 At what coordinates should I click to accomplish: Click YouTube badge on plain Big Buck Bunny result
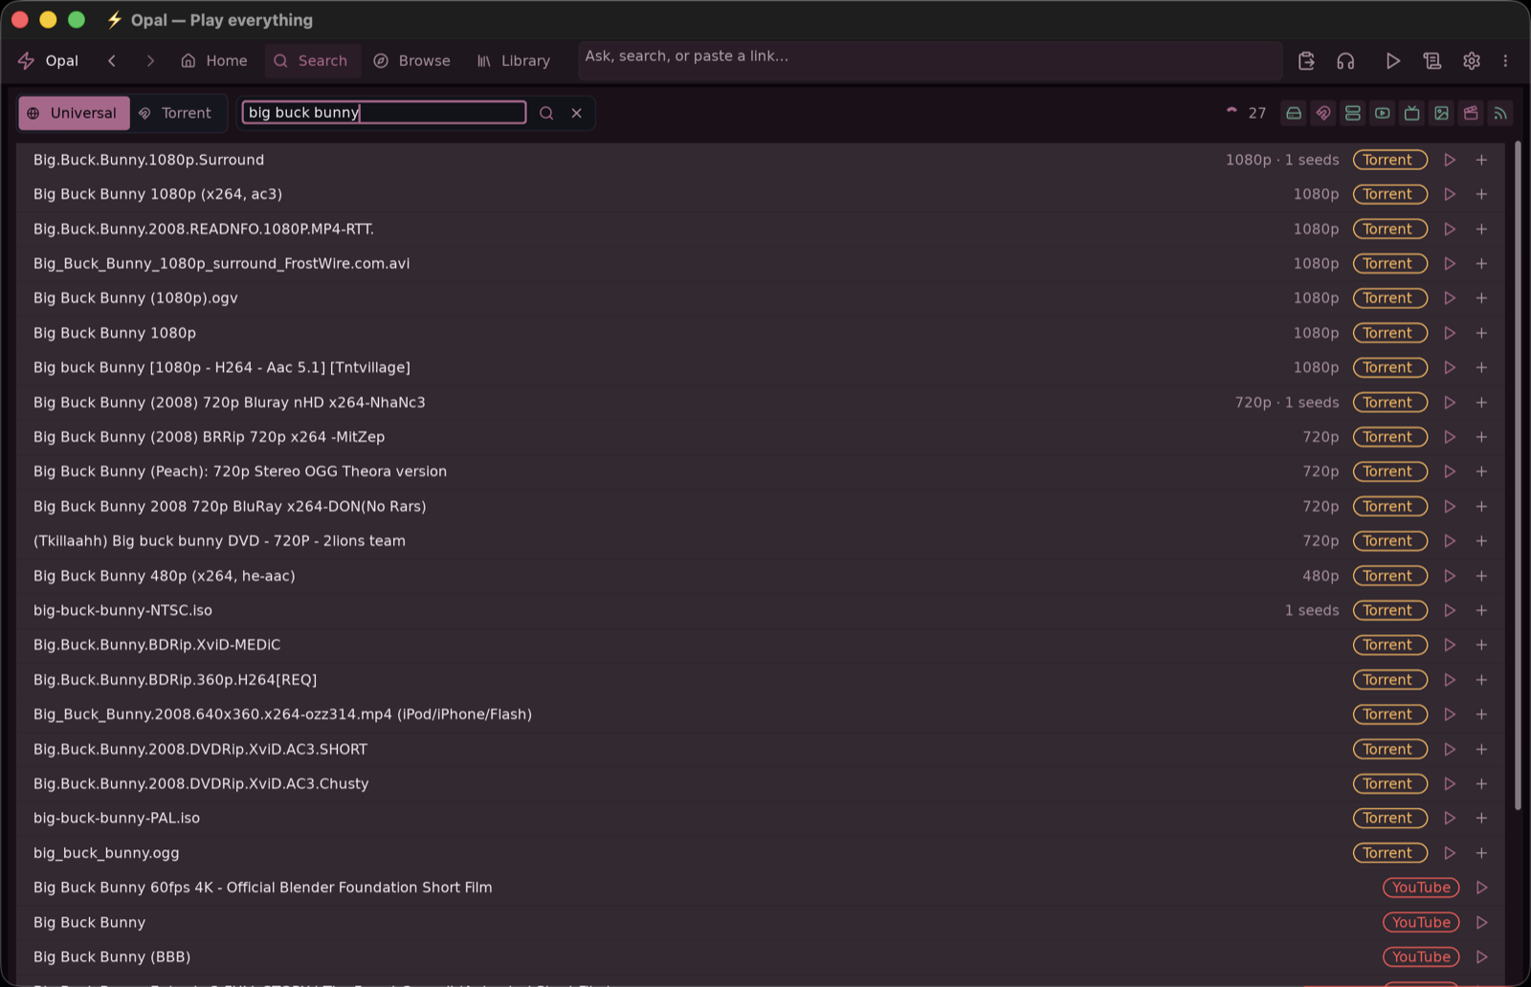coord(1421,923)
